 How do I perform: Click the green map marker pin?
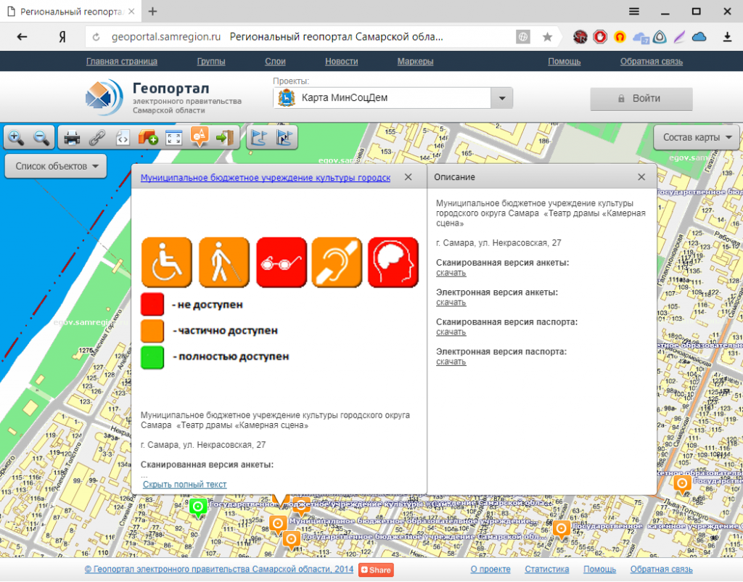click(x=198, y=507)
